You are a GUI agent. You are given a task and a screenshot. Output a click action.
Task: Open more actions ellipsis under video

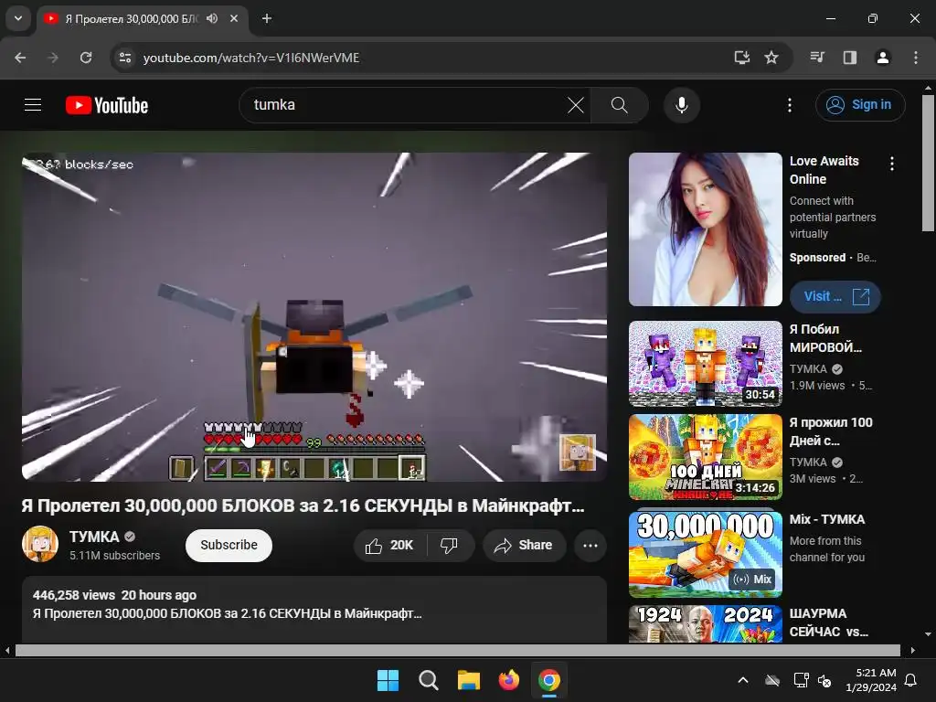(x=590, y=545)
